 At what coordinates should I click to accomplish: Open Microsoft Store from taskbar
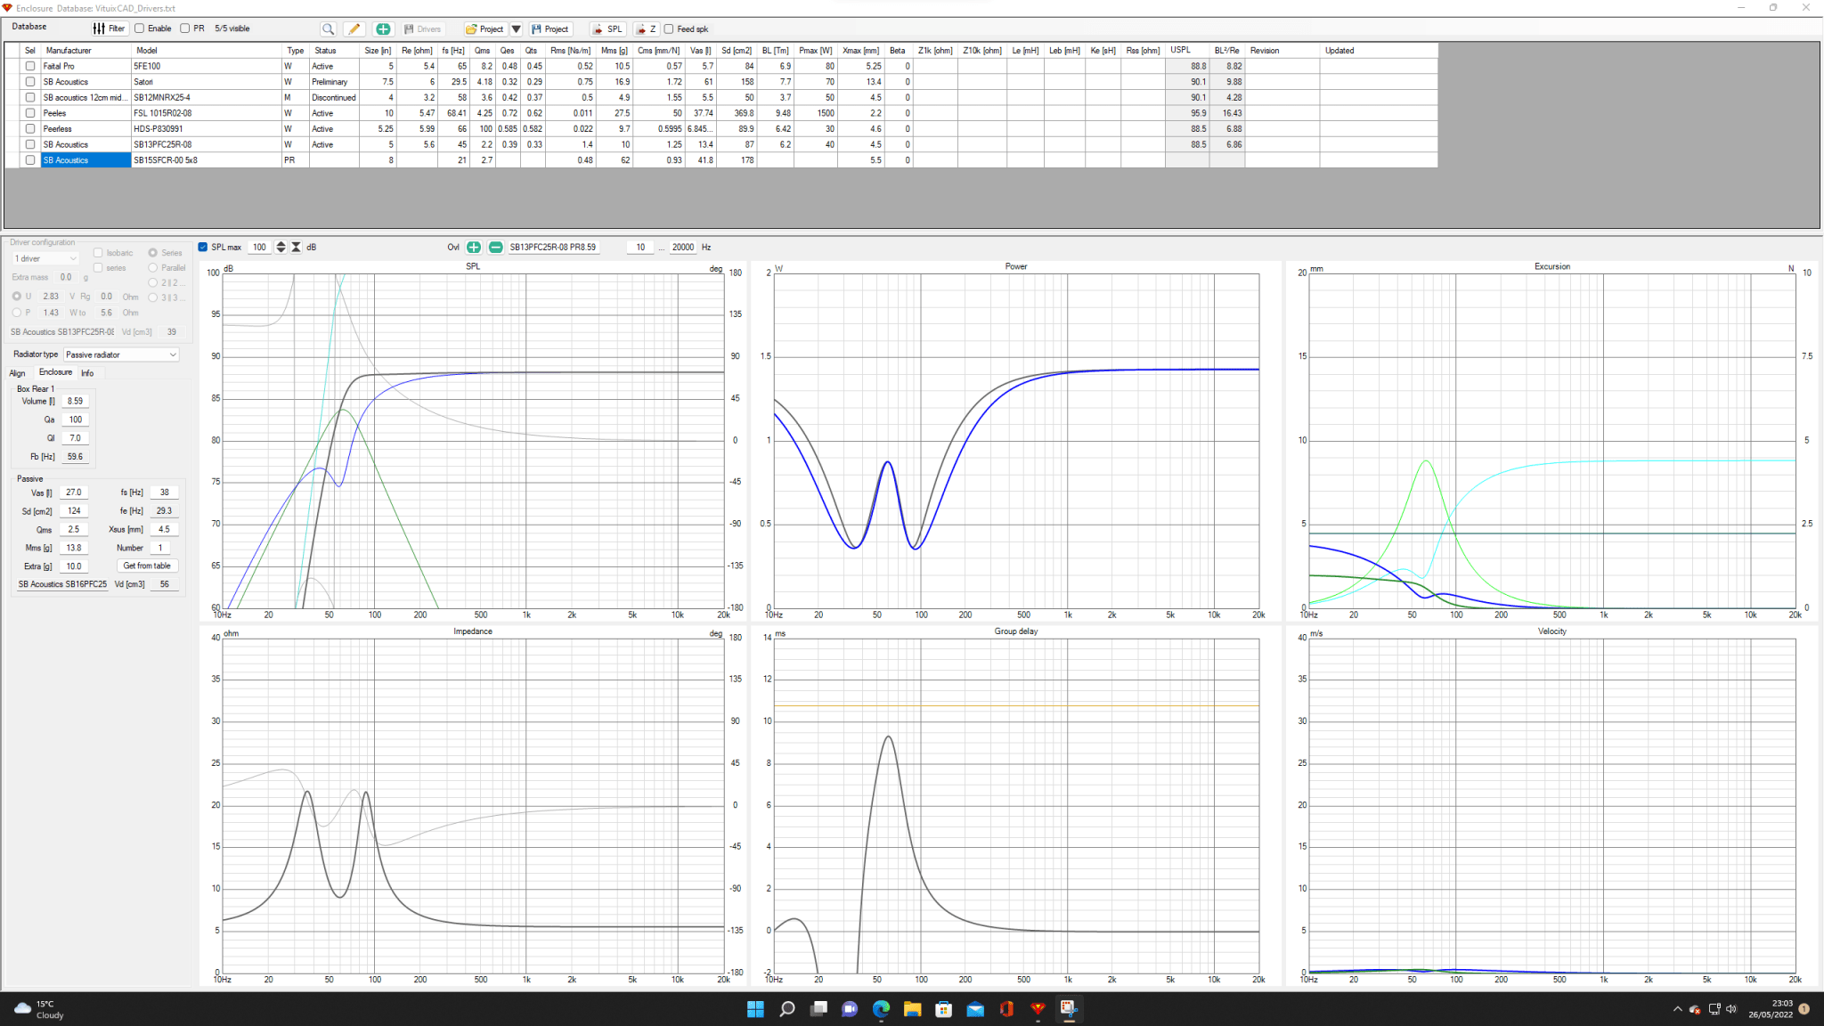click(944, 1008)
